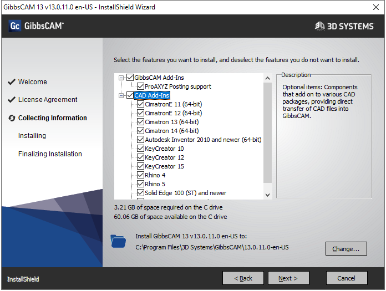The height and width of the screenshot is (291, 386).
Task: Click the feature list scroll-down arrow
Action: 267,195
